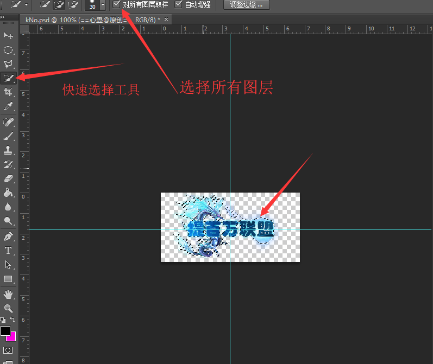Select the Eyedropper tool
433x364 pixels.
[x=8, y=106]
